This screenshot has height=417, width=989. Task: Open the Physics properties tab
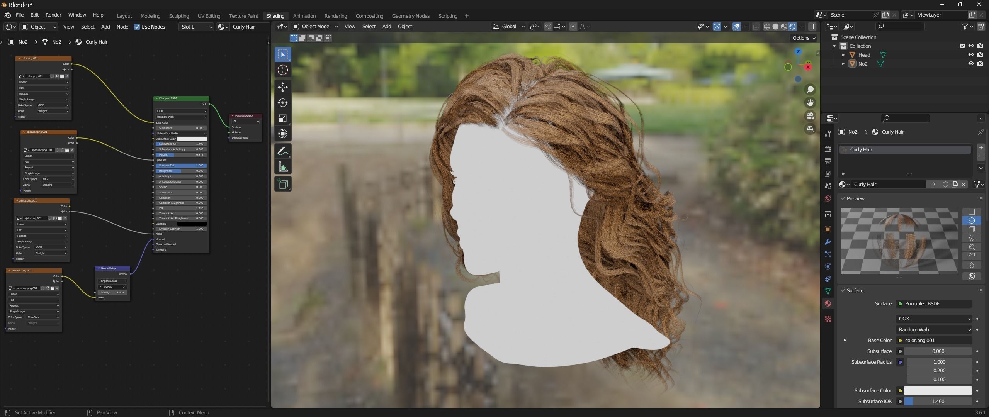pos(828,266)
